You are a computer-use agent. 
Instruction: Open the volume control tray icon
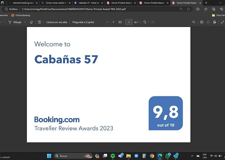click(x=216, y=156)
